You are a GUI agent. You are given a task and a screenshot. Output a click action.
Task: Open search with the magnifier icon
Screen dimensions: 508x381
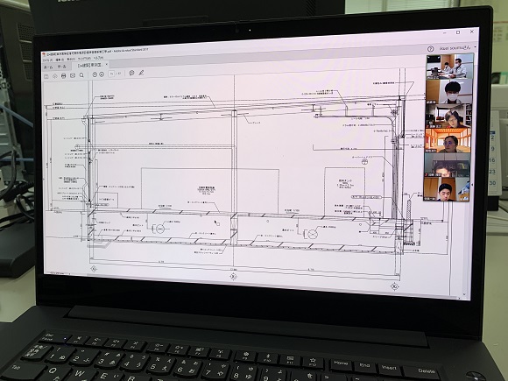coord(81,75)
